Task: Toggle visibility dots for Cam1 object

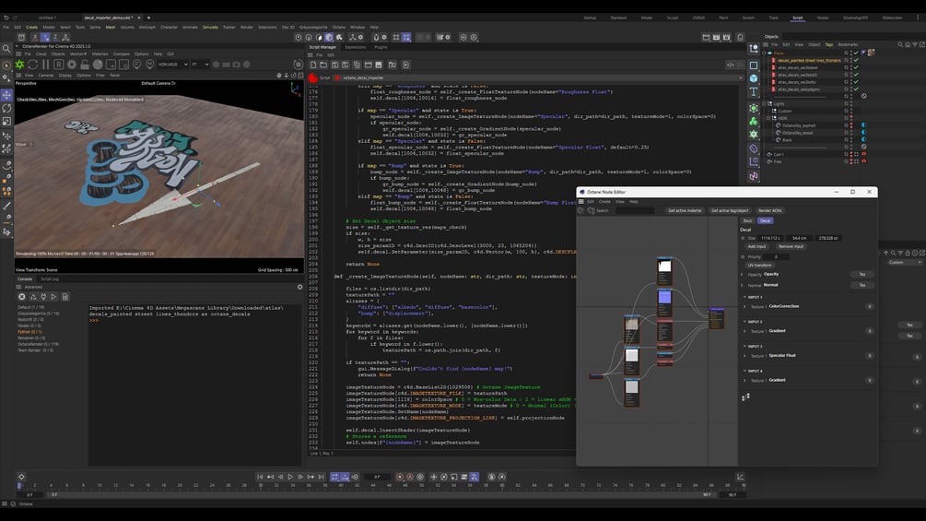Action: pos(850,154)
